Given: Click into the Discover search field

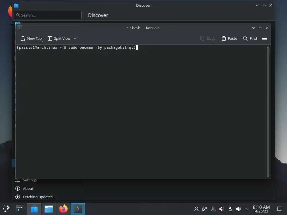Looking at the screenshot, I should (x=48, y=15).
